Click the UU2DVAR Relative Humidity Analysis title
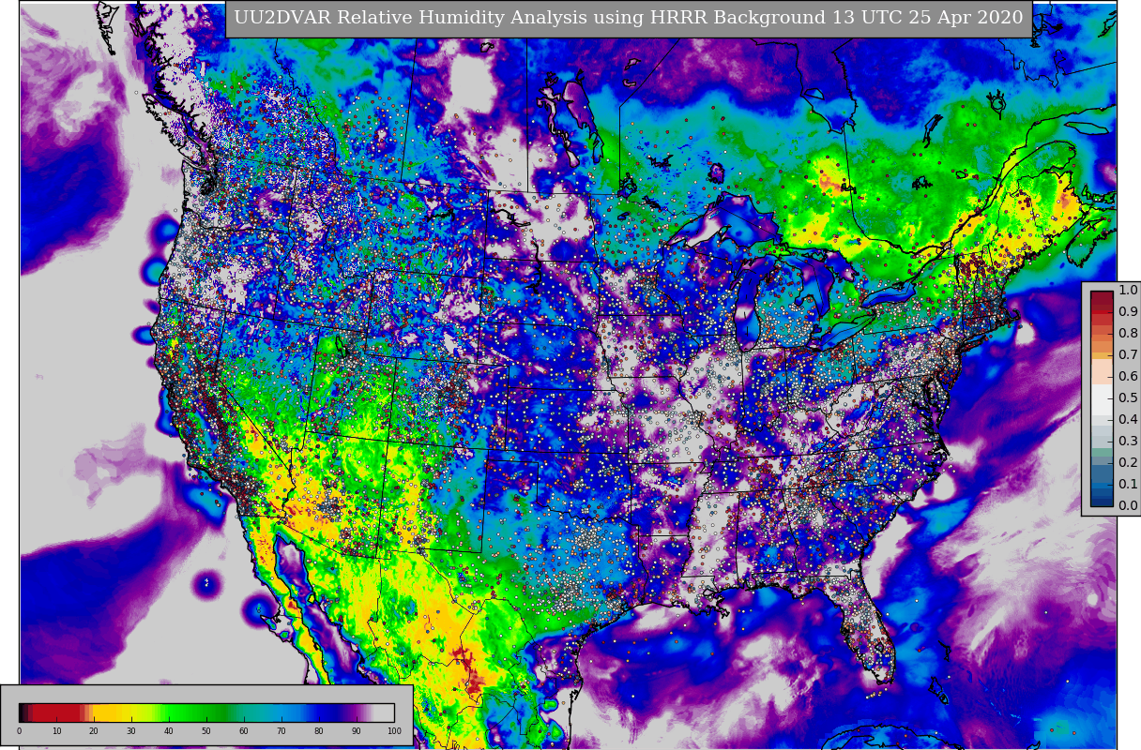This screenshot has width=1141, height=750. pos(629,18)
